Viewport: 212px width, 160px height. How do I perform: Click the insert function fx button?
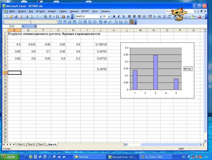(35, 26)
